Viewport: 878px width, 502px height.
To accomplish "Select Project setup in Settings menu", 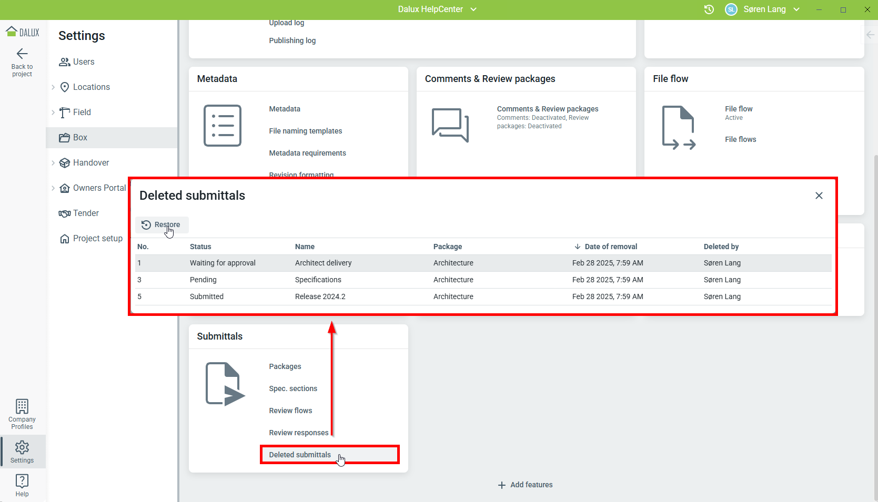I will (x=97, y=239).
